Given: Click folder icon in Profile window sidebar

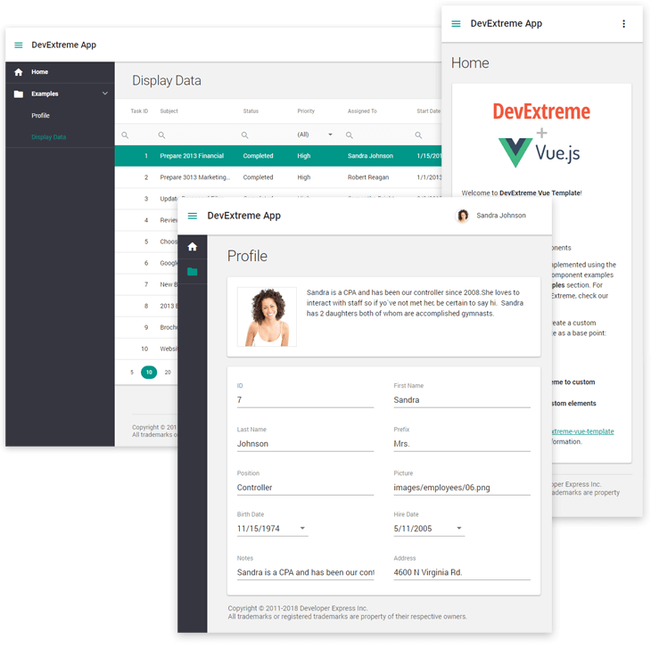Looking at the screenshot, I should click(193, 272).
